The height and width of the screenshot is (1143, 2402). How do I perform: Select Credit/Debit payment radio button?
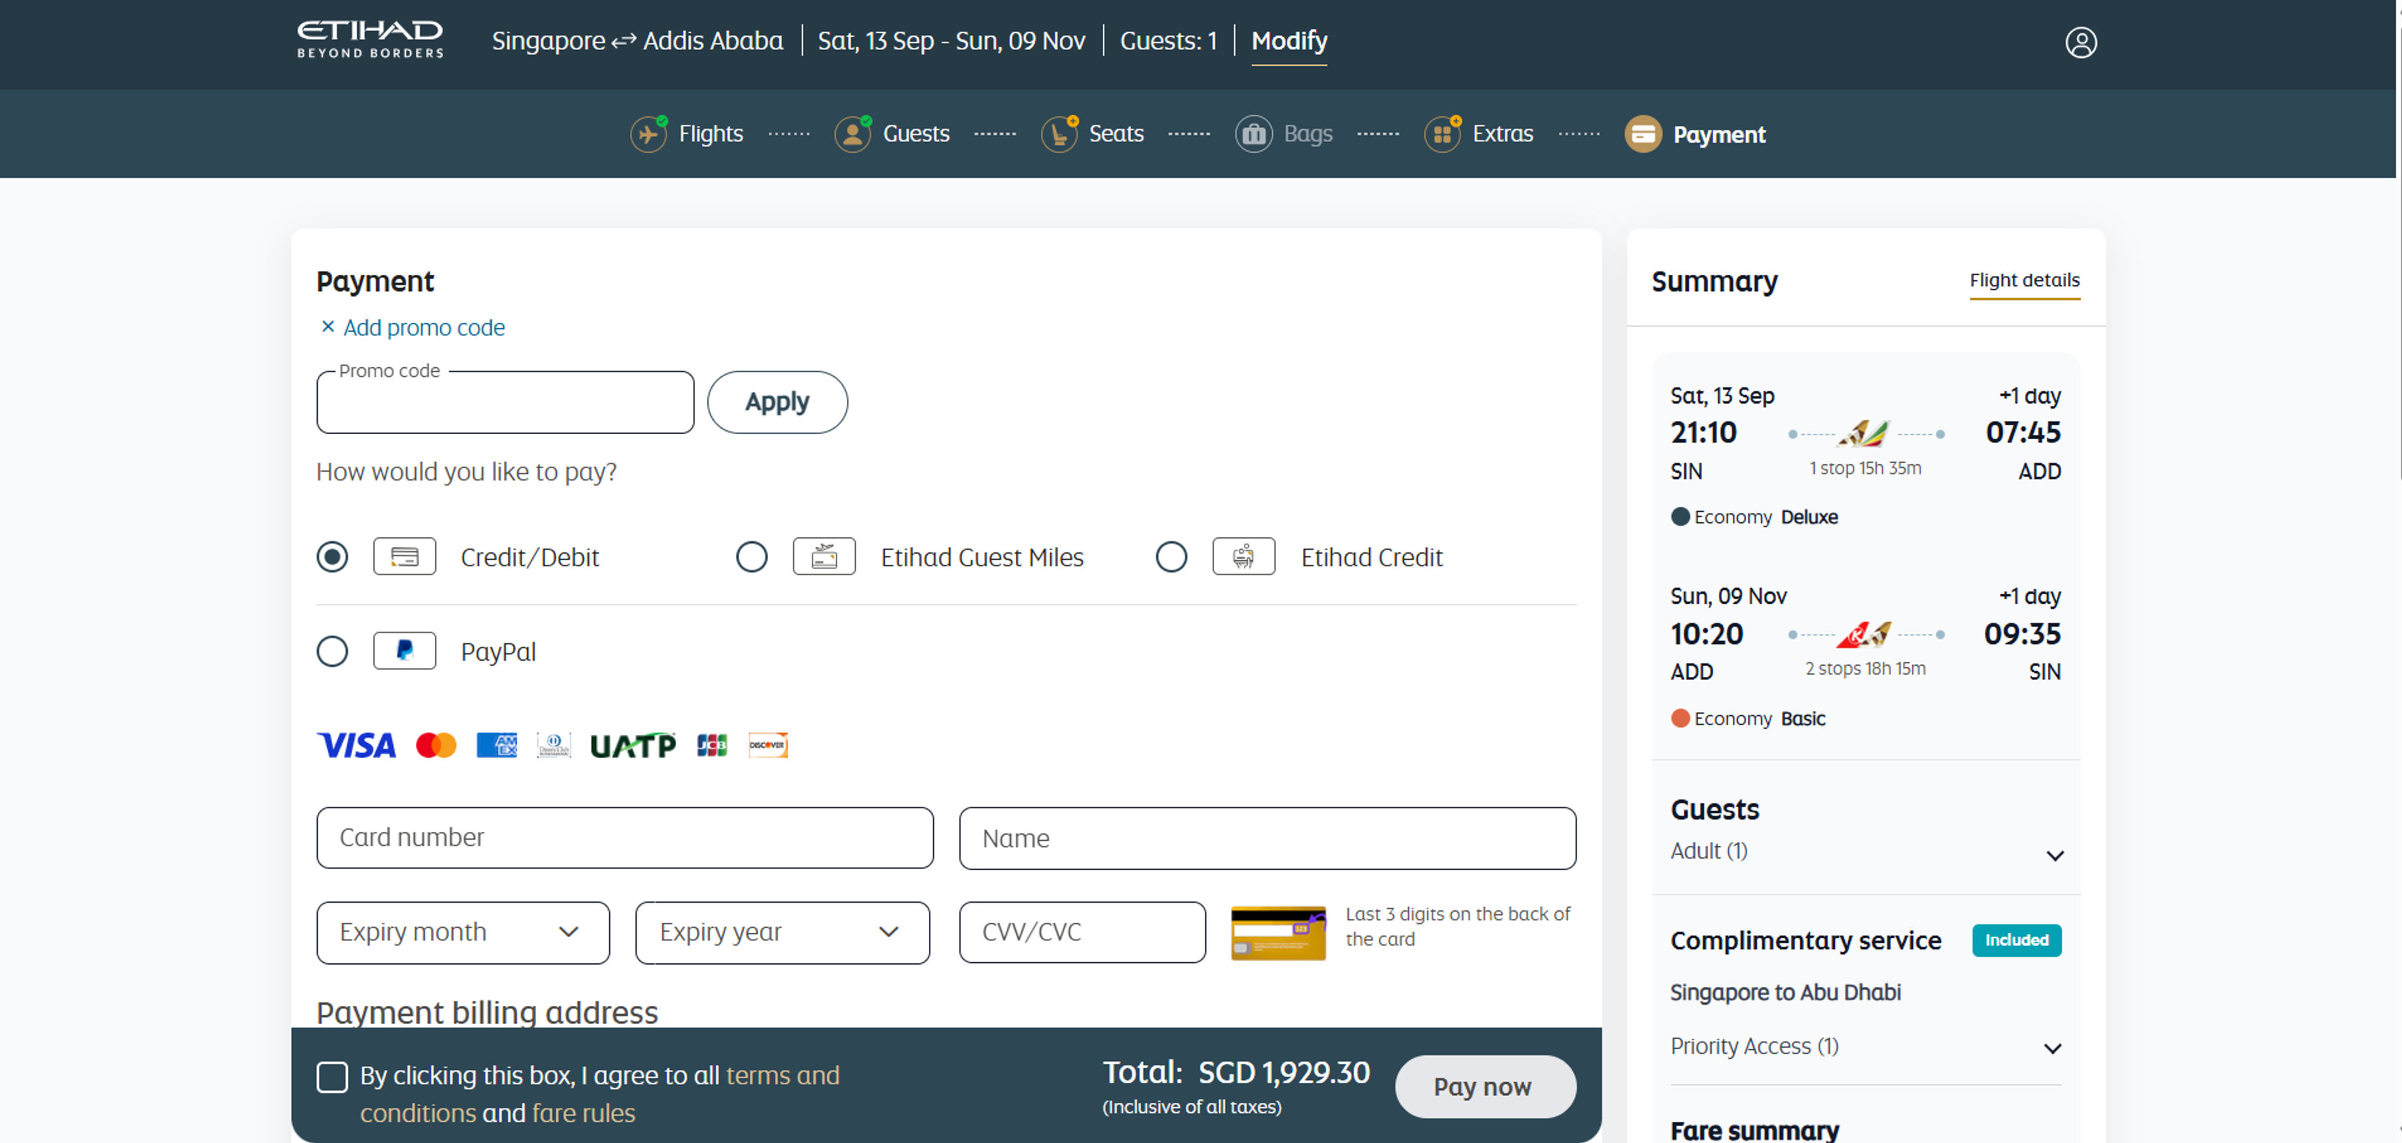tap(332, 557)
